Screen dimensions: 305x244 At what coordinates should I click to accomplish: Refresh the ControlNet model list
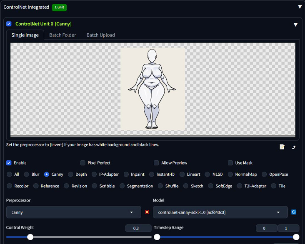[x=294, y=212]
